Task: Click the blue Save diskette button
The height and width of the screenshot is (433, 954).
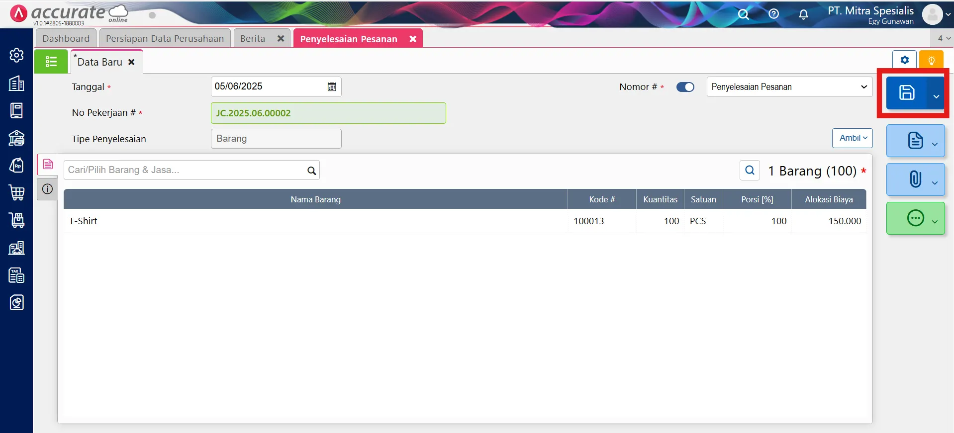Action: pyautogui.click(x=906, y=92)
